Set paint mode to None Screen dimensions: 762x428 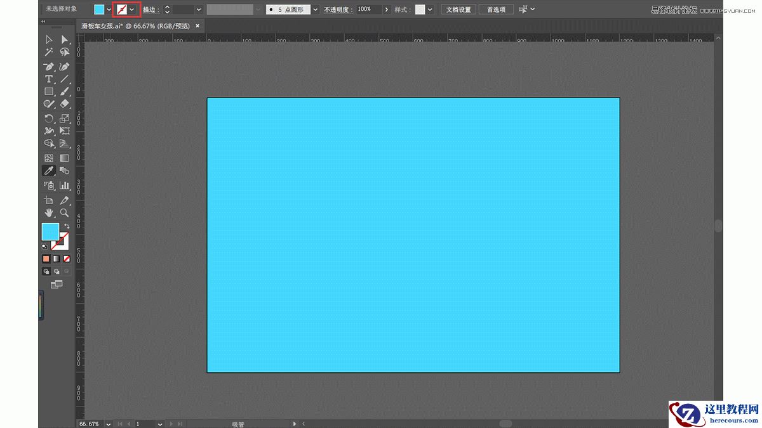(x=66, y=259)
